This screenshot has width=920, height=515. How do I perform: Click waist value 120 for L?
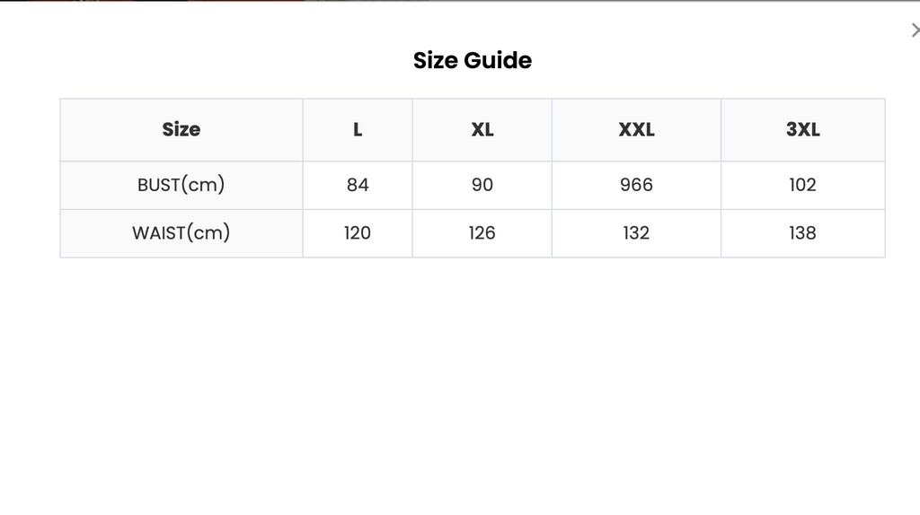pyautogui.click(x=358, y=233)
